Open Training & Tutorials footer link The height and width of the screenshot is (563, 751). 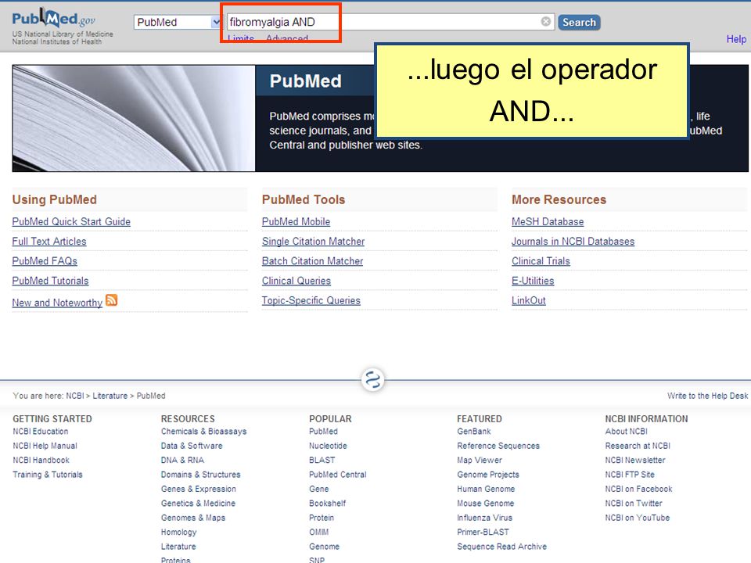click(48, 475)
